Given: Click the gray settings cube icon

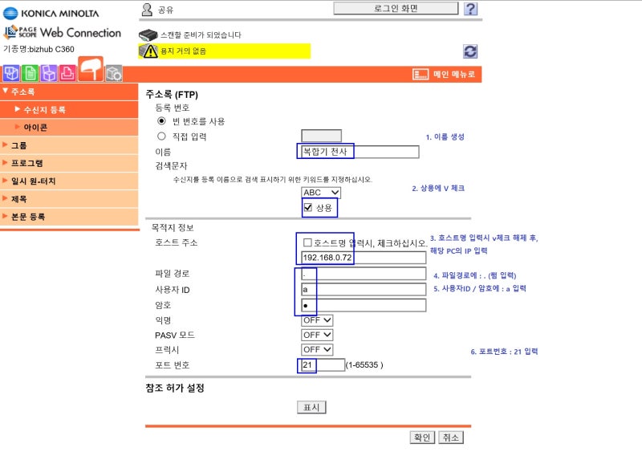Looking at the screenshot, I should pyautogui.click(x=113, y=73).
